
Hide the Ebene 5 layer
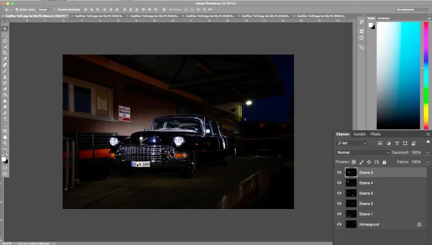click(339, 172)
